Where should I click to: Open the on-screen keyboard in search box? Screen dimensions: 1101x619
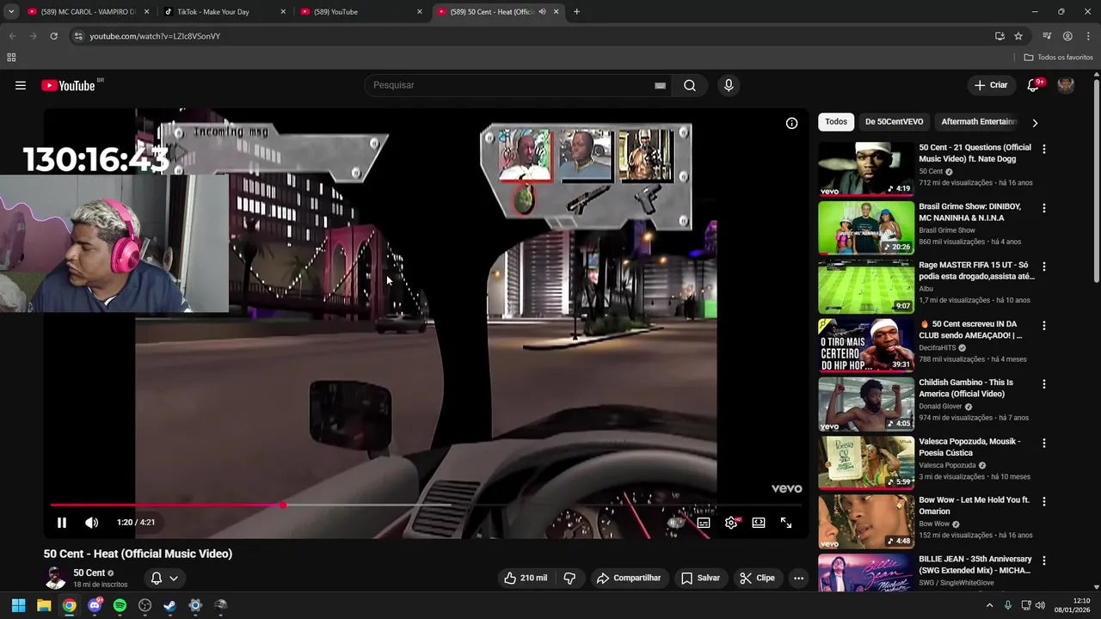pyautogui.click(x=660, y=85)
